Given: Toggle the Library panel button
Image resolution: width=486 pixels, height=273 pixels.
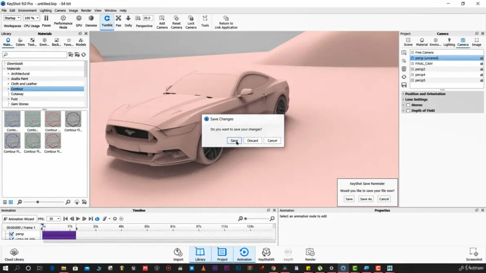Looking at the screenshot, I should [200, 254].
